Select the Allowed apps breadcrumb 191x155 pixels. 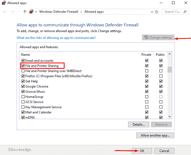[94, 12]
